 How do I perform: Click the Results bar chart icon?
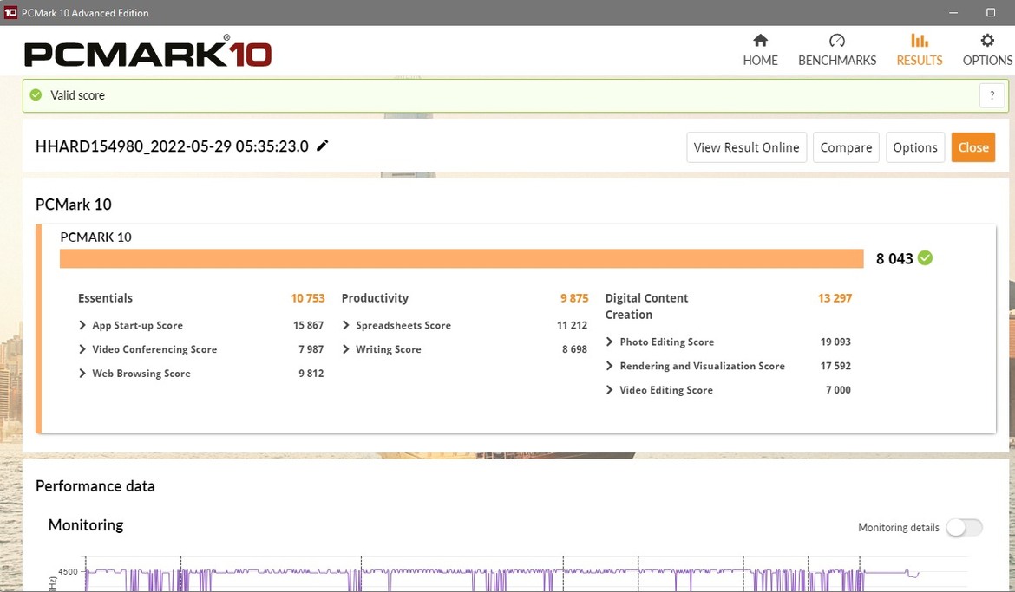point(920,41)
